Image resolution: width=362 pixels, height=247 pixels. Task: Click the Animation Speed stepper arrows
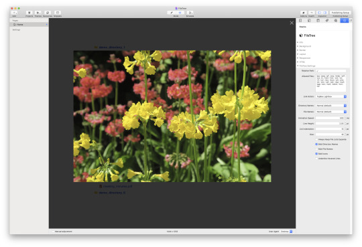pyautogui.click(x=345, y=118)
